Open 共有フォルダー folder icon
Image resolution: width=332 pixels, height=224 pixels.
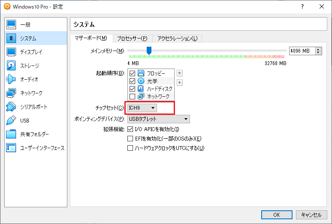[11, 134]
